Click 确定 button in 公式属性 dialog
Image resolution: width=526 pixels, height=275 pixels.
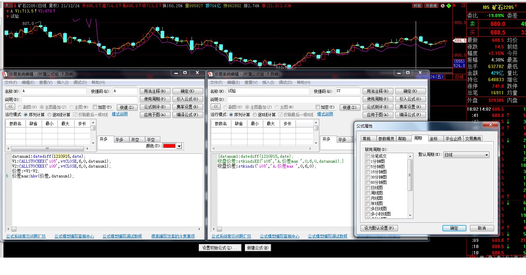[454, 228]
